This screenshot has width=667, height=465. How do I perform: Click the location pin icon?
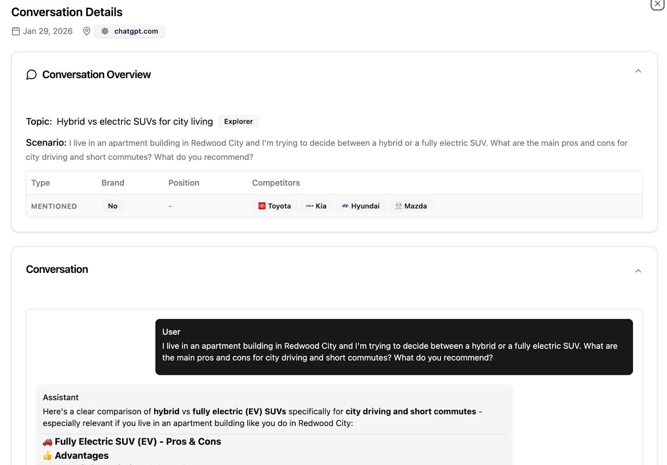pos(87,31)
